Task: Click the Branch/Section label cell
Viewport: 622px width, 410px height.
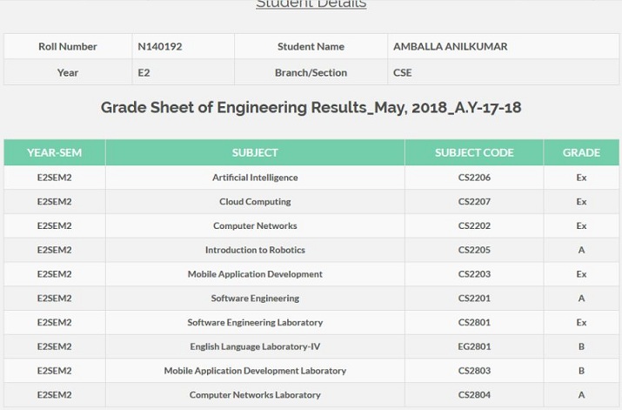Action: click(311, 72)
